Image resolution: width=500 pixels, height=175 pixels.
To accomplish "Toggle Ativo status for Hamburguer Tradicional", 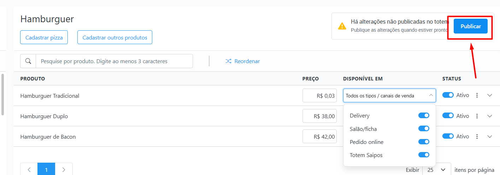I will tap(448, 95).
